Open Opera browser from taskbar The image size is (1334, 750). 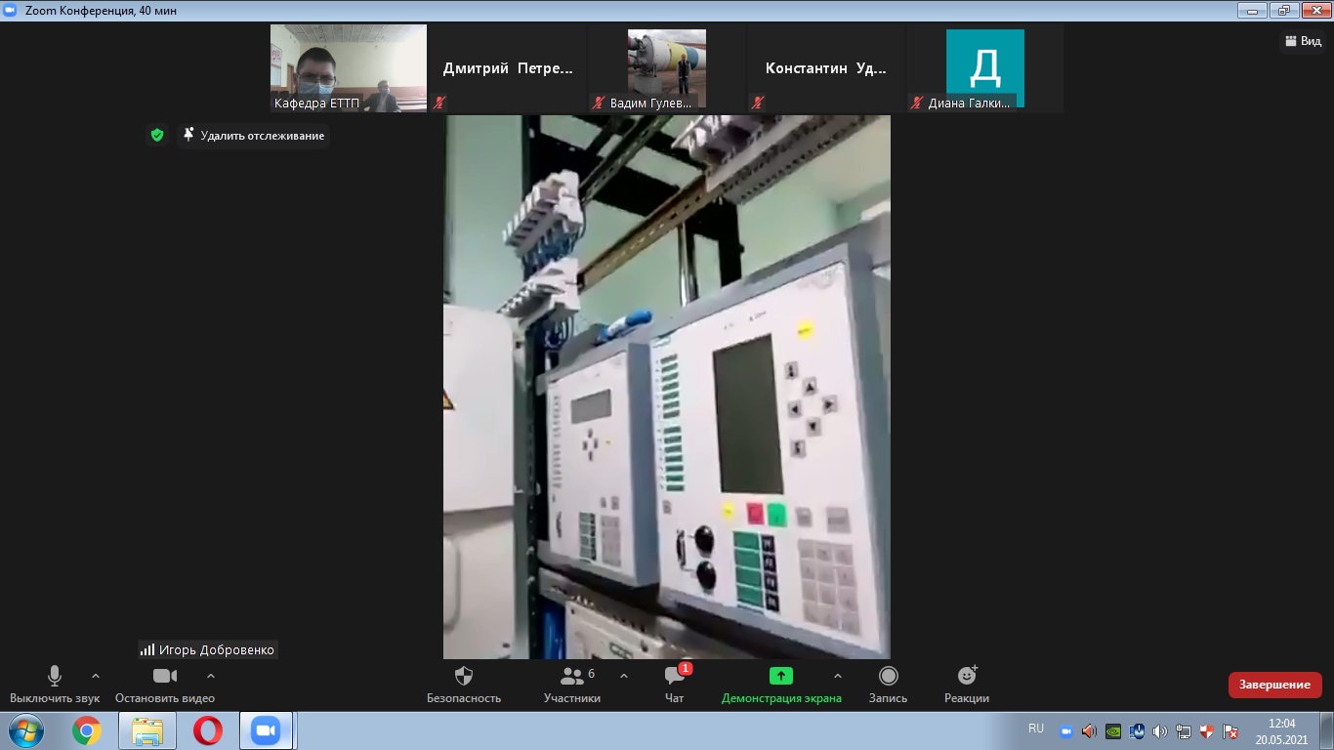(207, 730)
